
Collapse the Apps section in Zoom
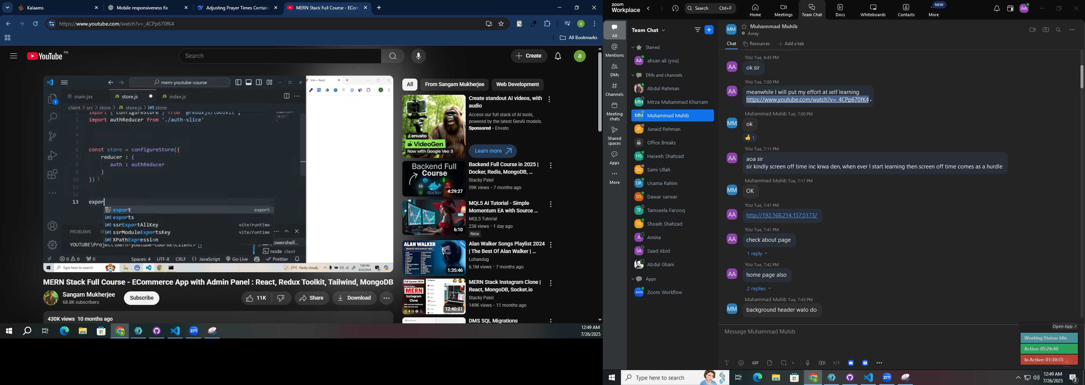pyautogui.click(x=633, y=279)
